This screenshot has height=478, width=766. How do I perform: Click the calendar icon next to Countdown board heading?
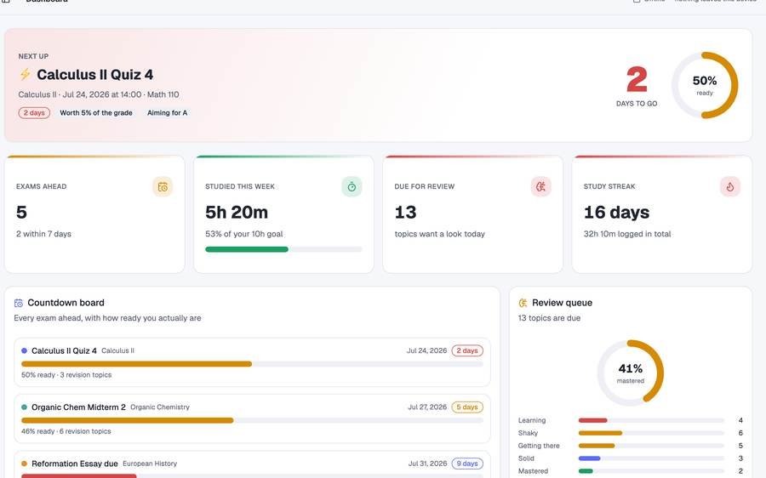[x=19, y=303]
